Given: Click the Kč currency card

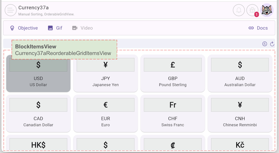Looking at the screenshot, I should 240,144.
